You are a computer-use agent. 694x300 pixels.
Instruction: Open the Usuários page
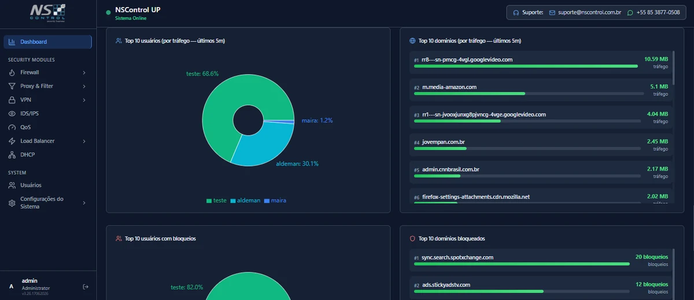48,185
